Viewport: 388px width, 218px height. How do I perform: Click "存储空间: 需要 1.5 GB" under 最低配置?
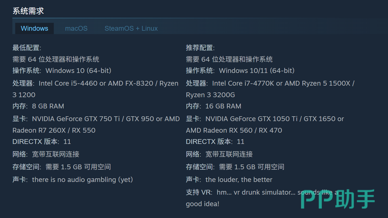point(62,167)
